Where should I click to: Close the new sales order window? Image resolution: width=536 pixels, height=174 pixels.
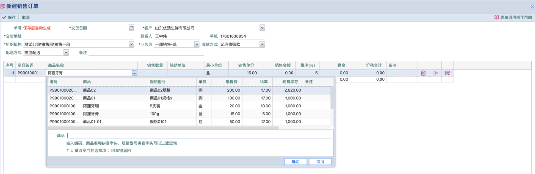[532, 6]
